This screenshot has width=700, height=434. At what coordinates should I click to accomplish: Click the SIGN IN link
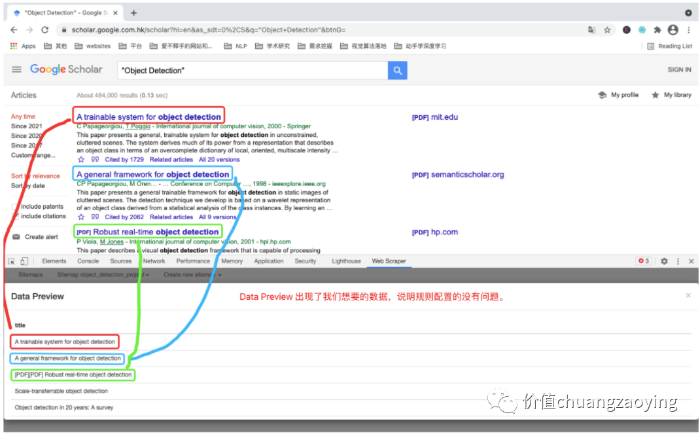pyautogui.click(x=679, y=69)
